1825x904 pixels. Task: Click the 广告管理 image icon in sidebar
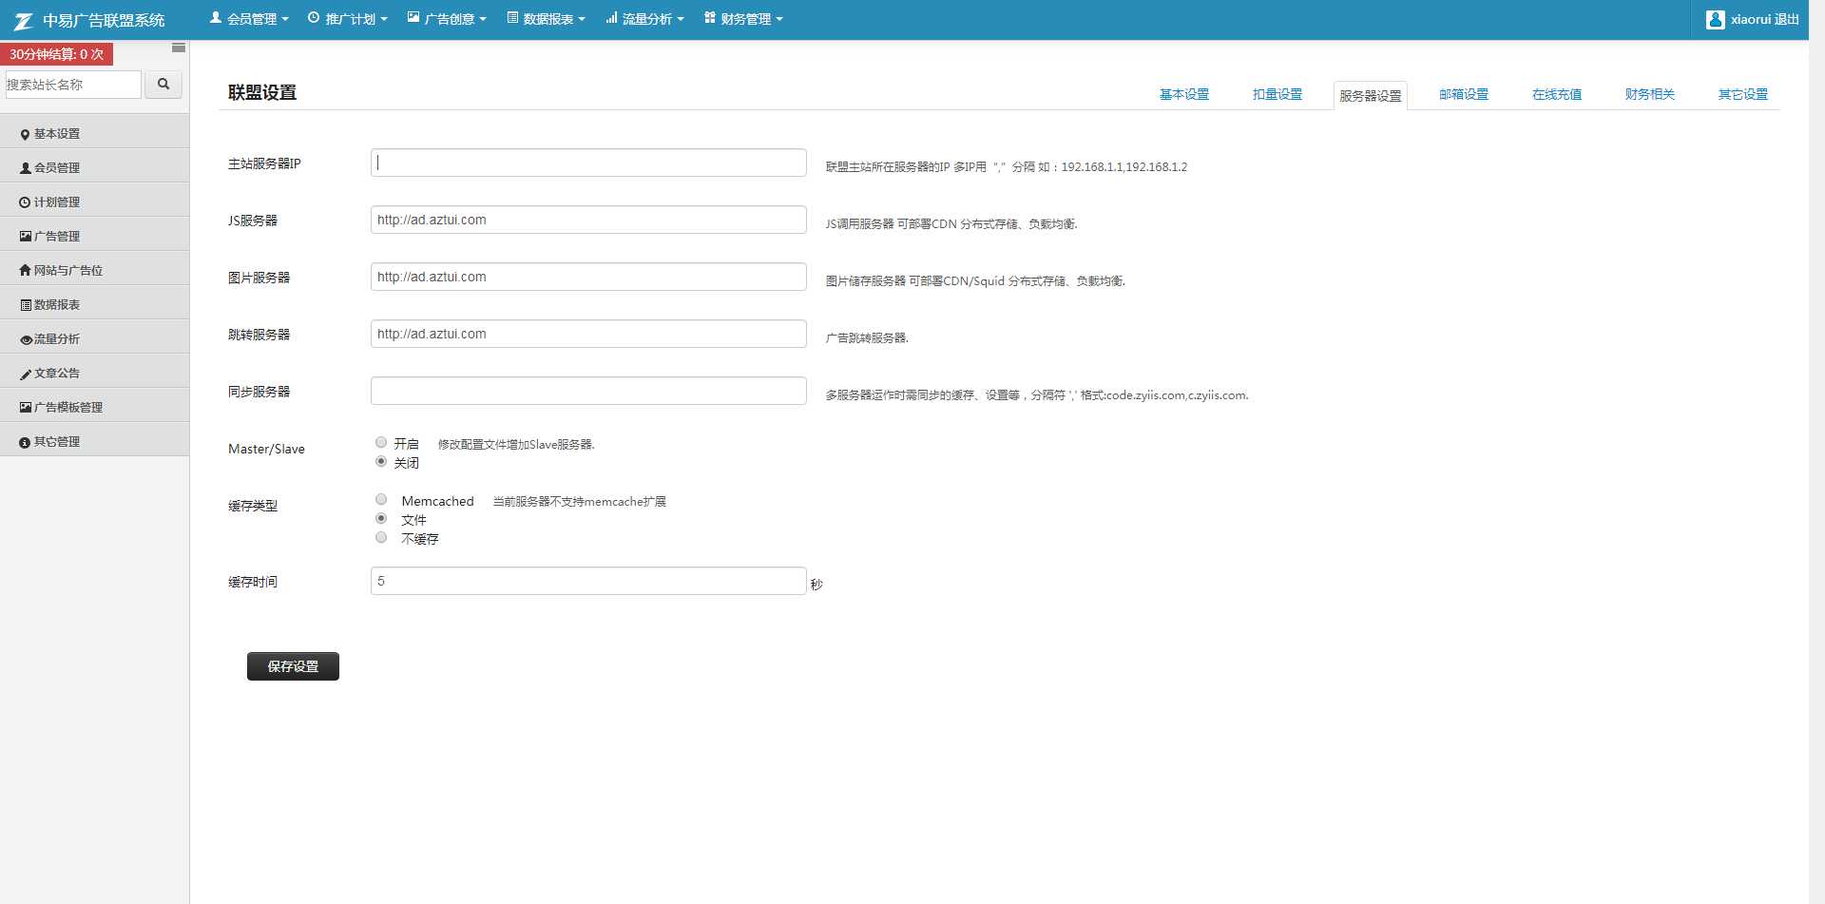pyautogui.click(x=24, y=237)
